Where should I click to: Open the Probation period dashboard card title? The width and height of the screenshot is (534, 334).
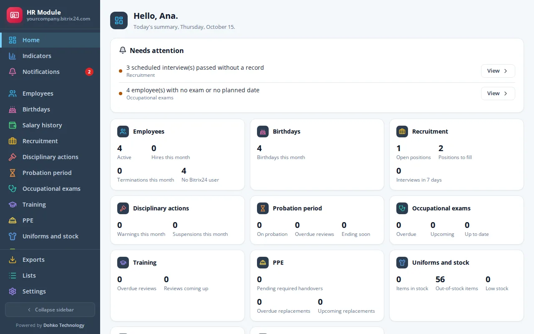pyautogui.click(x=297, y=208)
